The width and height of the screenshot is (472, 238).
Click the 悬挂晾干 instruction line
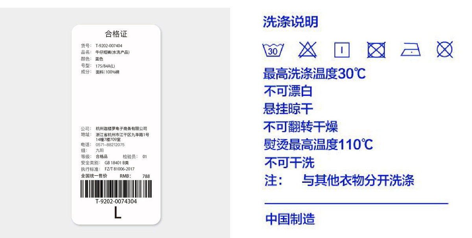pos(288,109)
